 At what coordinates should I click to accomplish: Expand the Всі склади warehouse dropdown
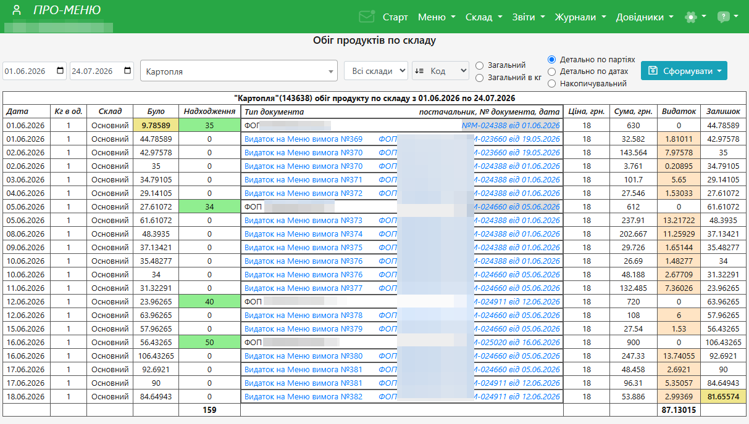pyautogui.click(x=376, y=71)
